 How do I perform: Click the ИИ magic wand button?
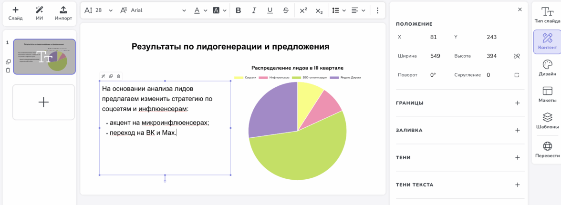click(40, 13)
